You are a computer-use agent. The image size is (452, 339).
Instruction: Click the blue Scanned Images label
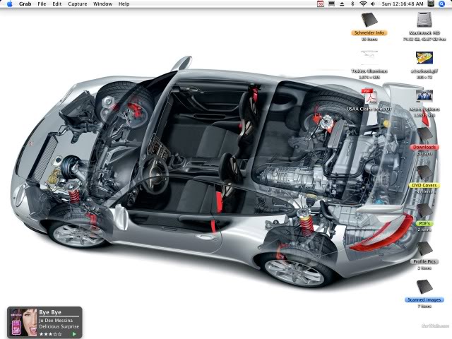pos(424,299)
